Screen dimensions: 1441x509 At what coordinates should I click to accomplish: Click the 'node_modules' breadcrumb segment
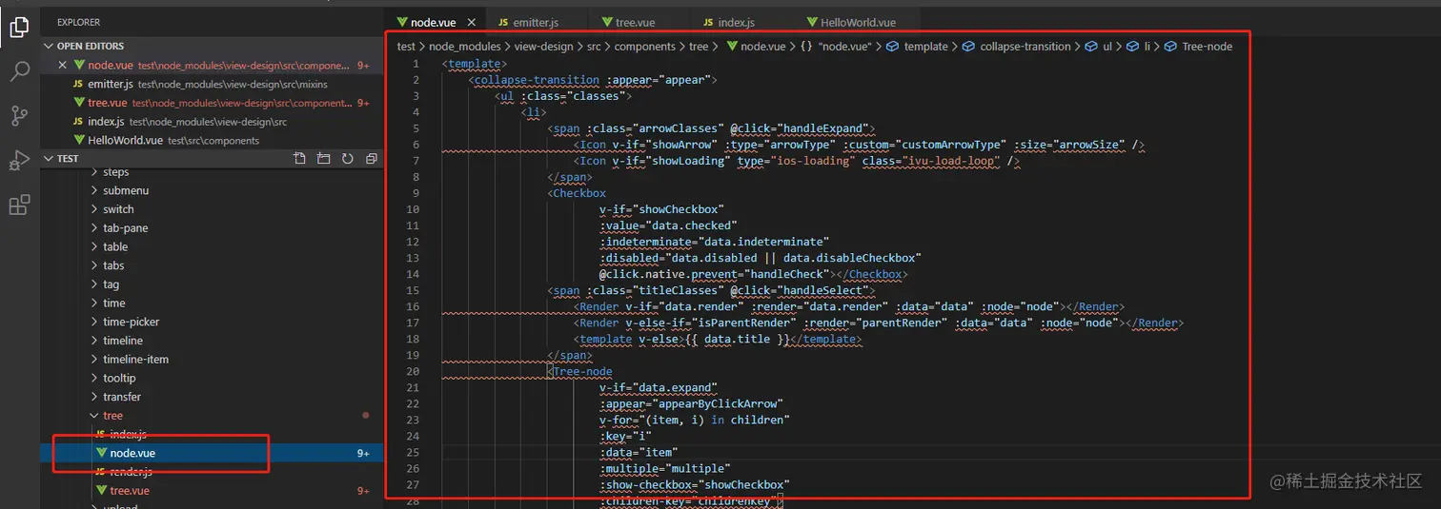click(x=464, y=47)
